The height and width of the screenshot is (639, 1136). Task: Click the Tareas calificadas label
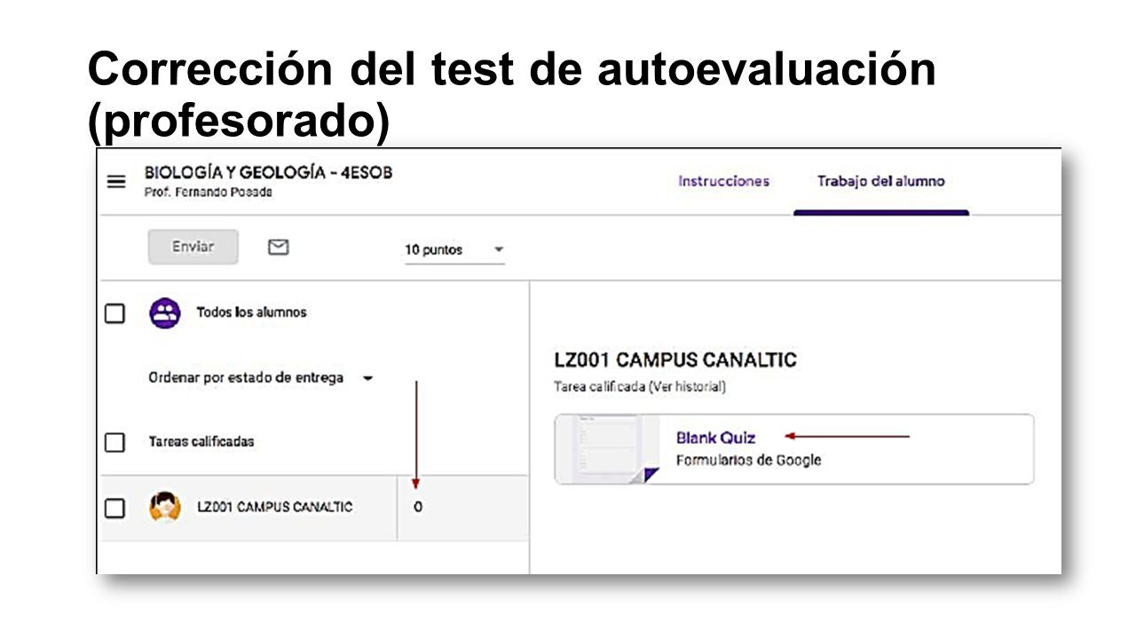(201, 442)
